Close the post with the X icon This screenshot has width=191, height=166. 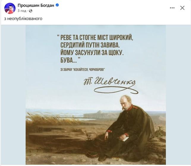coord(182,8)
